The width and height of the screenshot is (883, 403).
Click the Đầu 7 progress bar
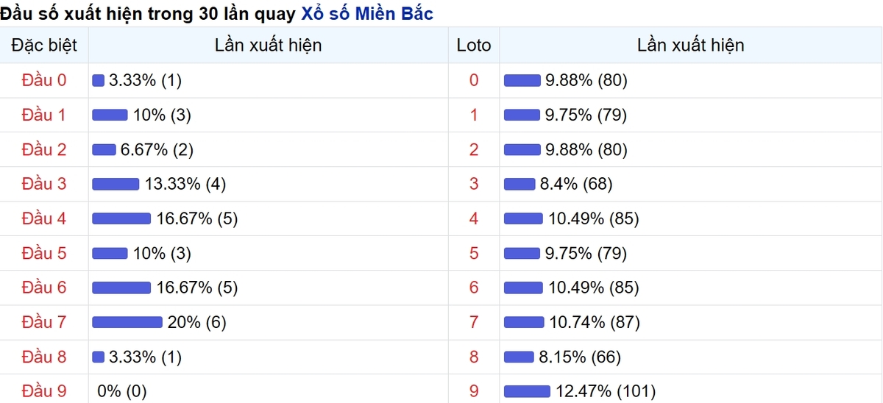click(x=127, y=322)
